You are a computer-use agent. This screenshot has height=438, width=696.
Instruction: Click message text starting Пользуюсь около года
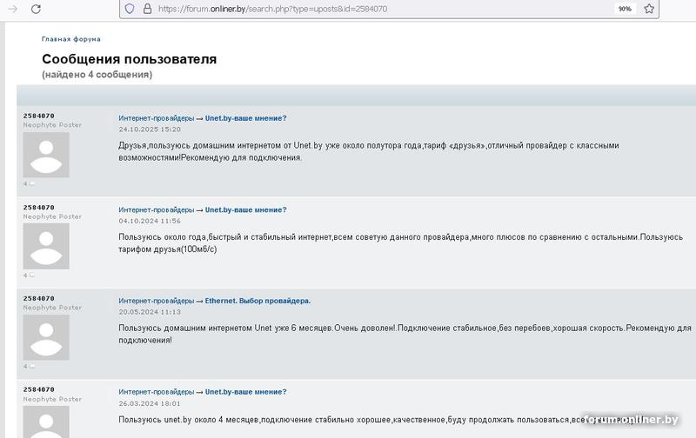tap(400, 243)
